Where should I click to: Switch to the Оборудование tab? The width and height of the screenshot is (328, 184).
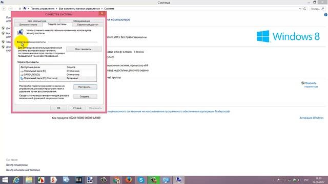pos(81,21)
